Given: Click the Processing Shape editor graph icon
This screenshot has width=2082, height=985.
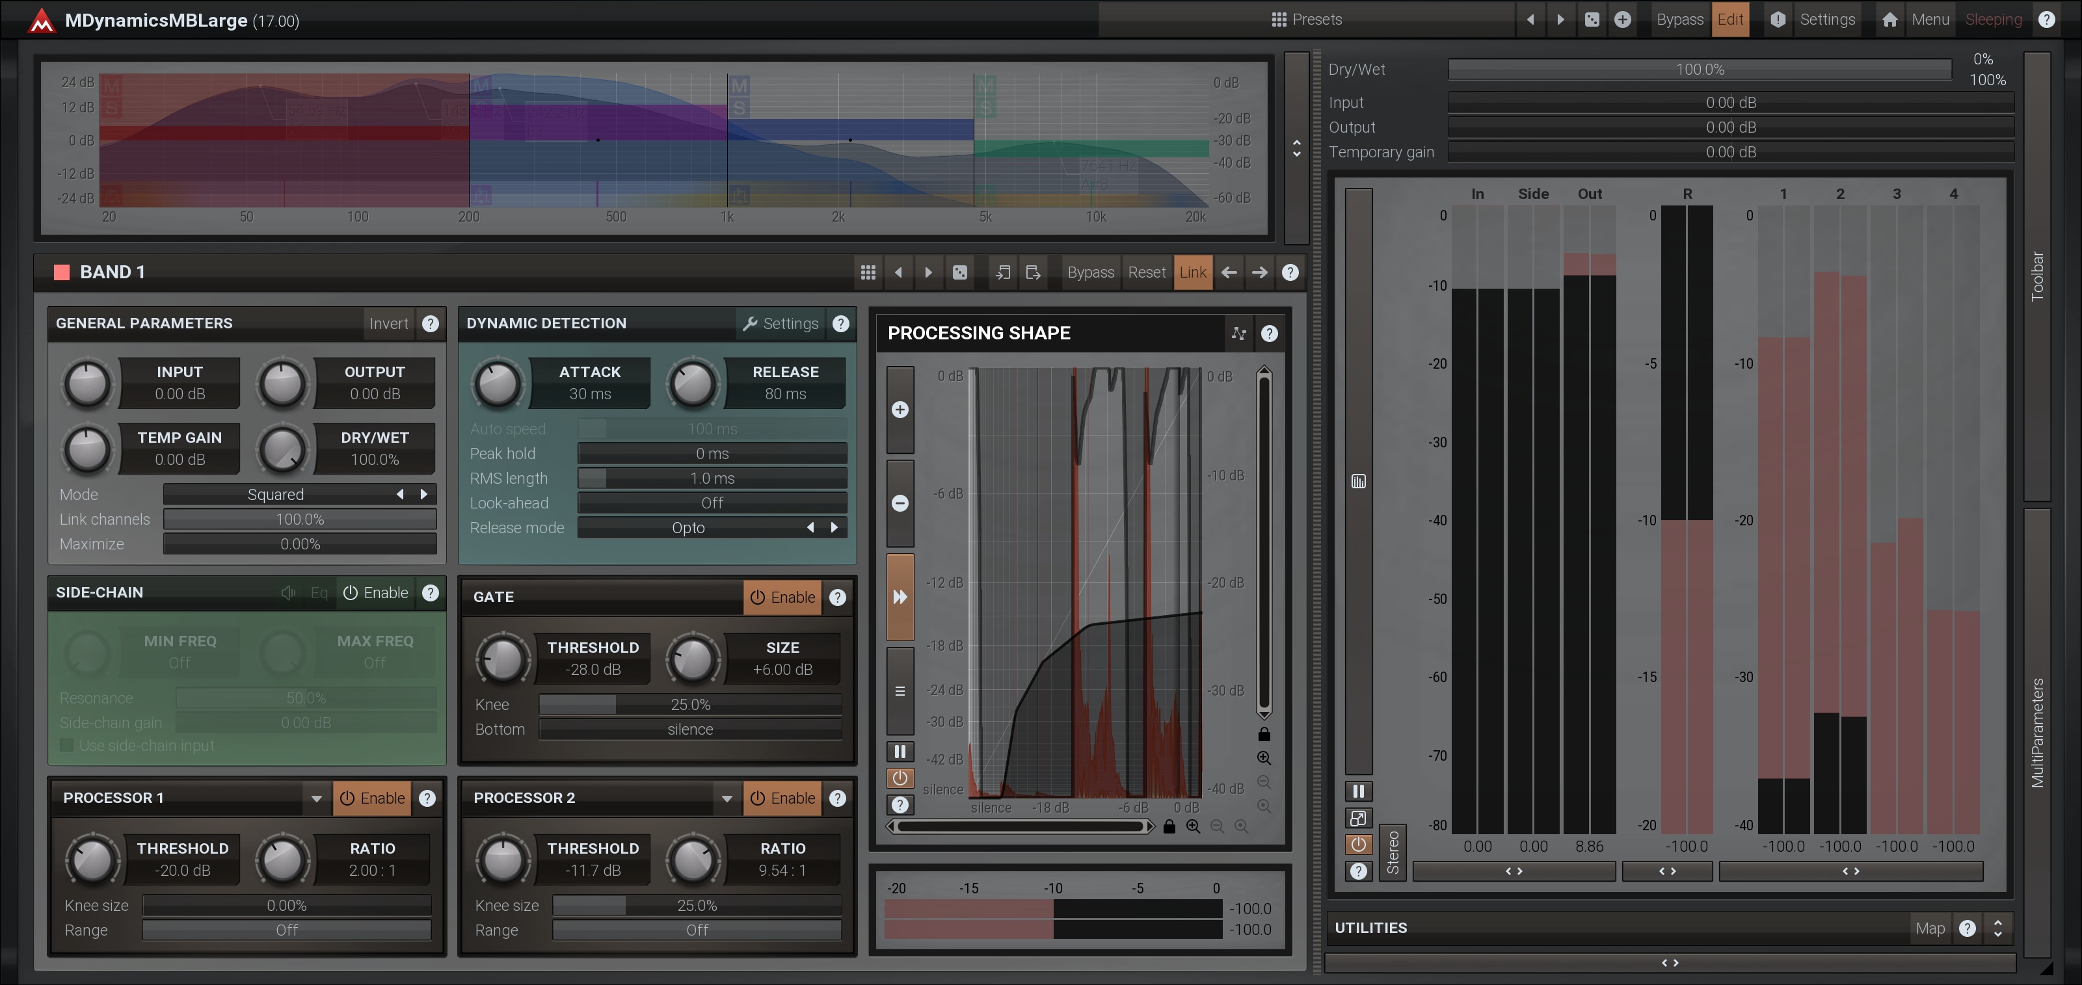Looking at the screenshot, I should pyautogui.click(x=1238, y=334).
